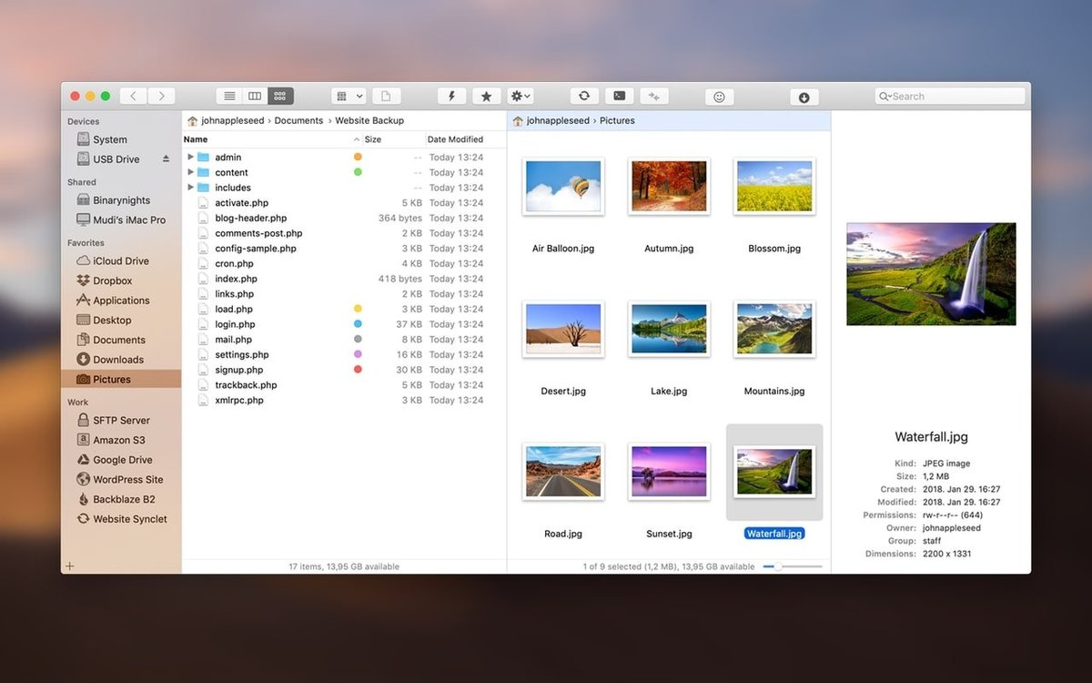Viewport: 1092px width, 683px height.
Task: Click the Documents breadcrumb in left pane
Action: pyautogui.click(x=298, y=120)
